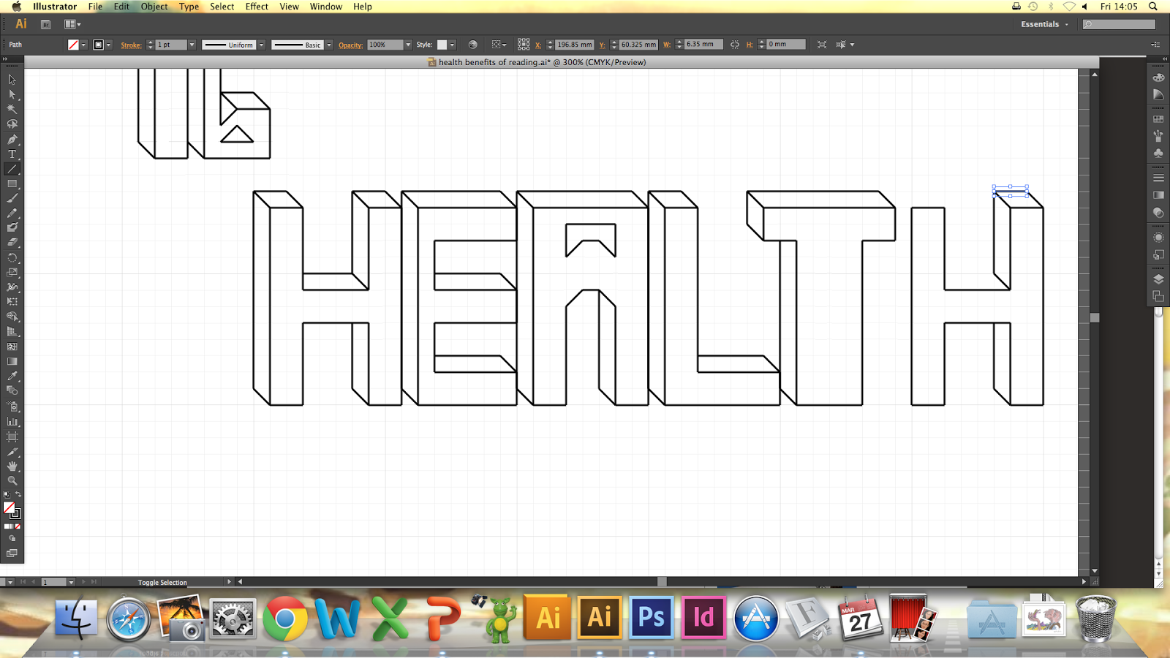Screen dimensions: 1170x658
Task: Open the Object menu
Action: point(154,7)
